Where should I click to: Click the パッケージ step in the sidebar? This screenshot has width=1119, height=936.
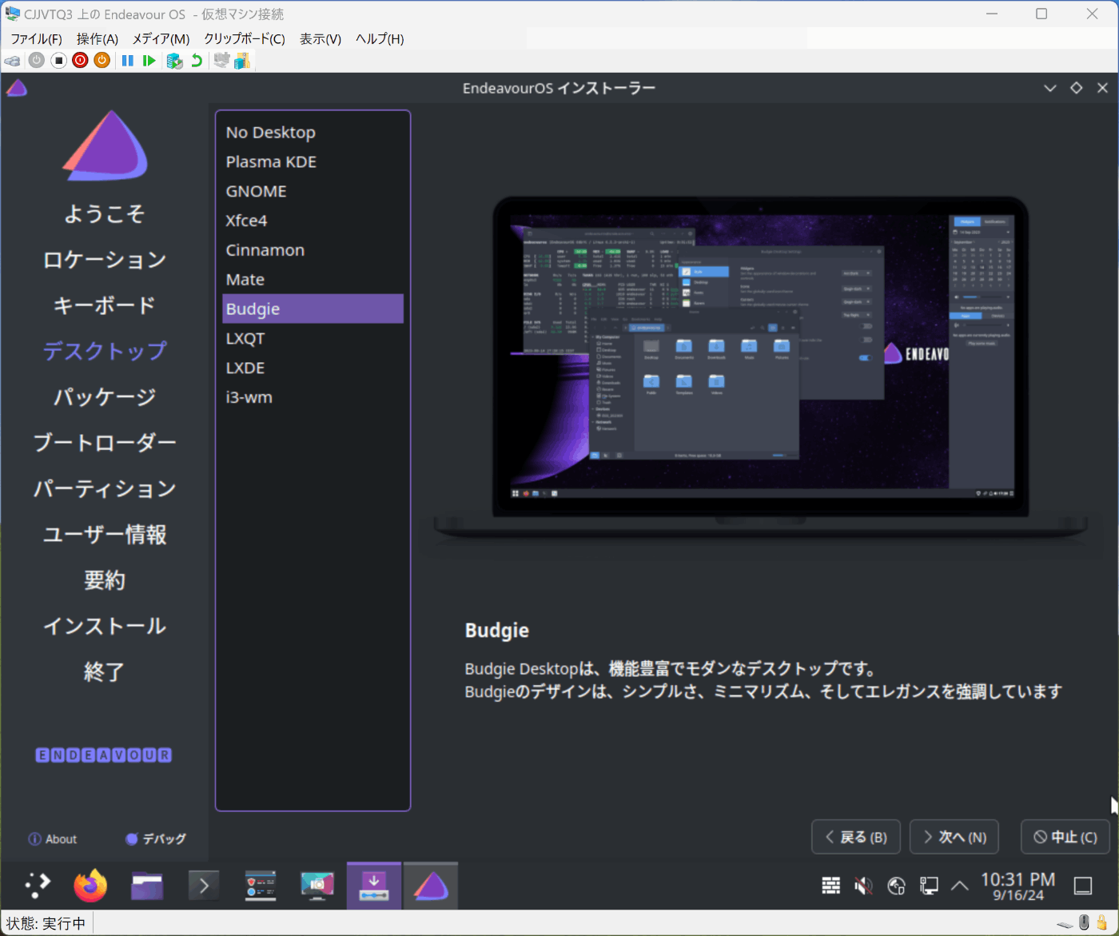(x=105, y=397)
